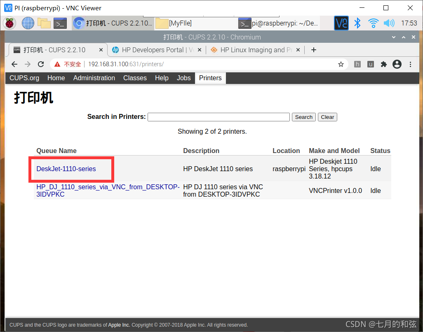423x332 pixels.
Task: Click the Apple Inc. footer link
Action: tap(119, 325)
